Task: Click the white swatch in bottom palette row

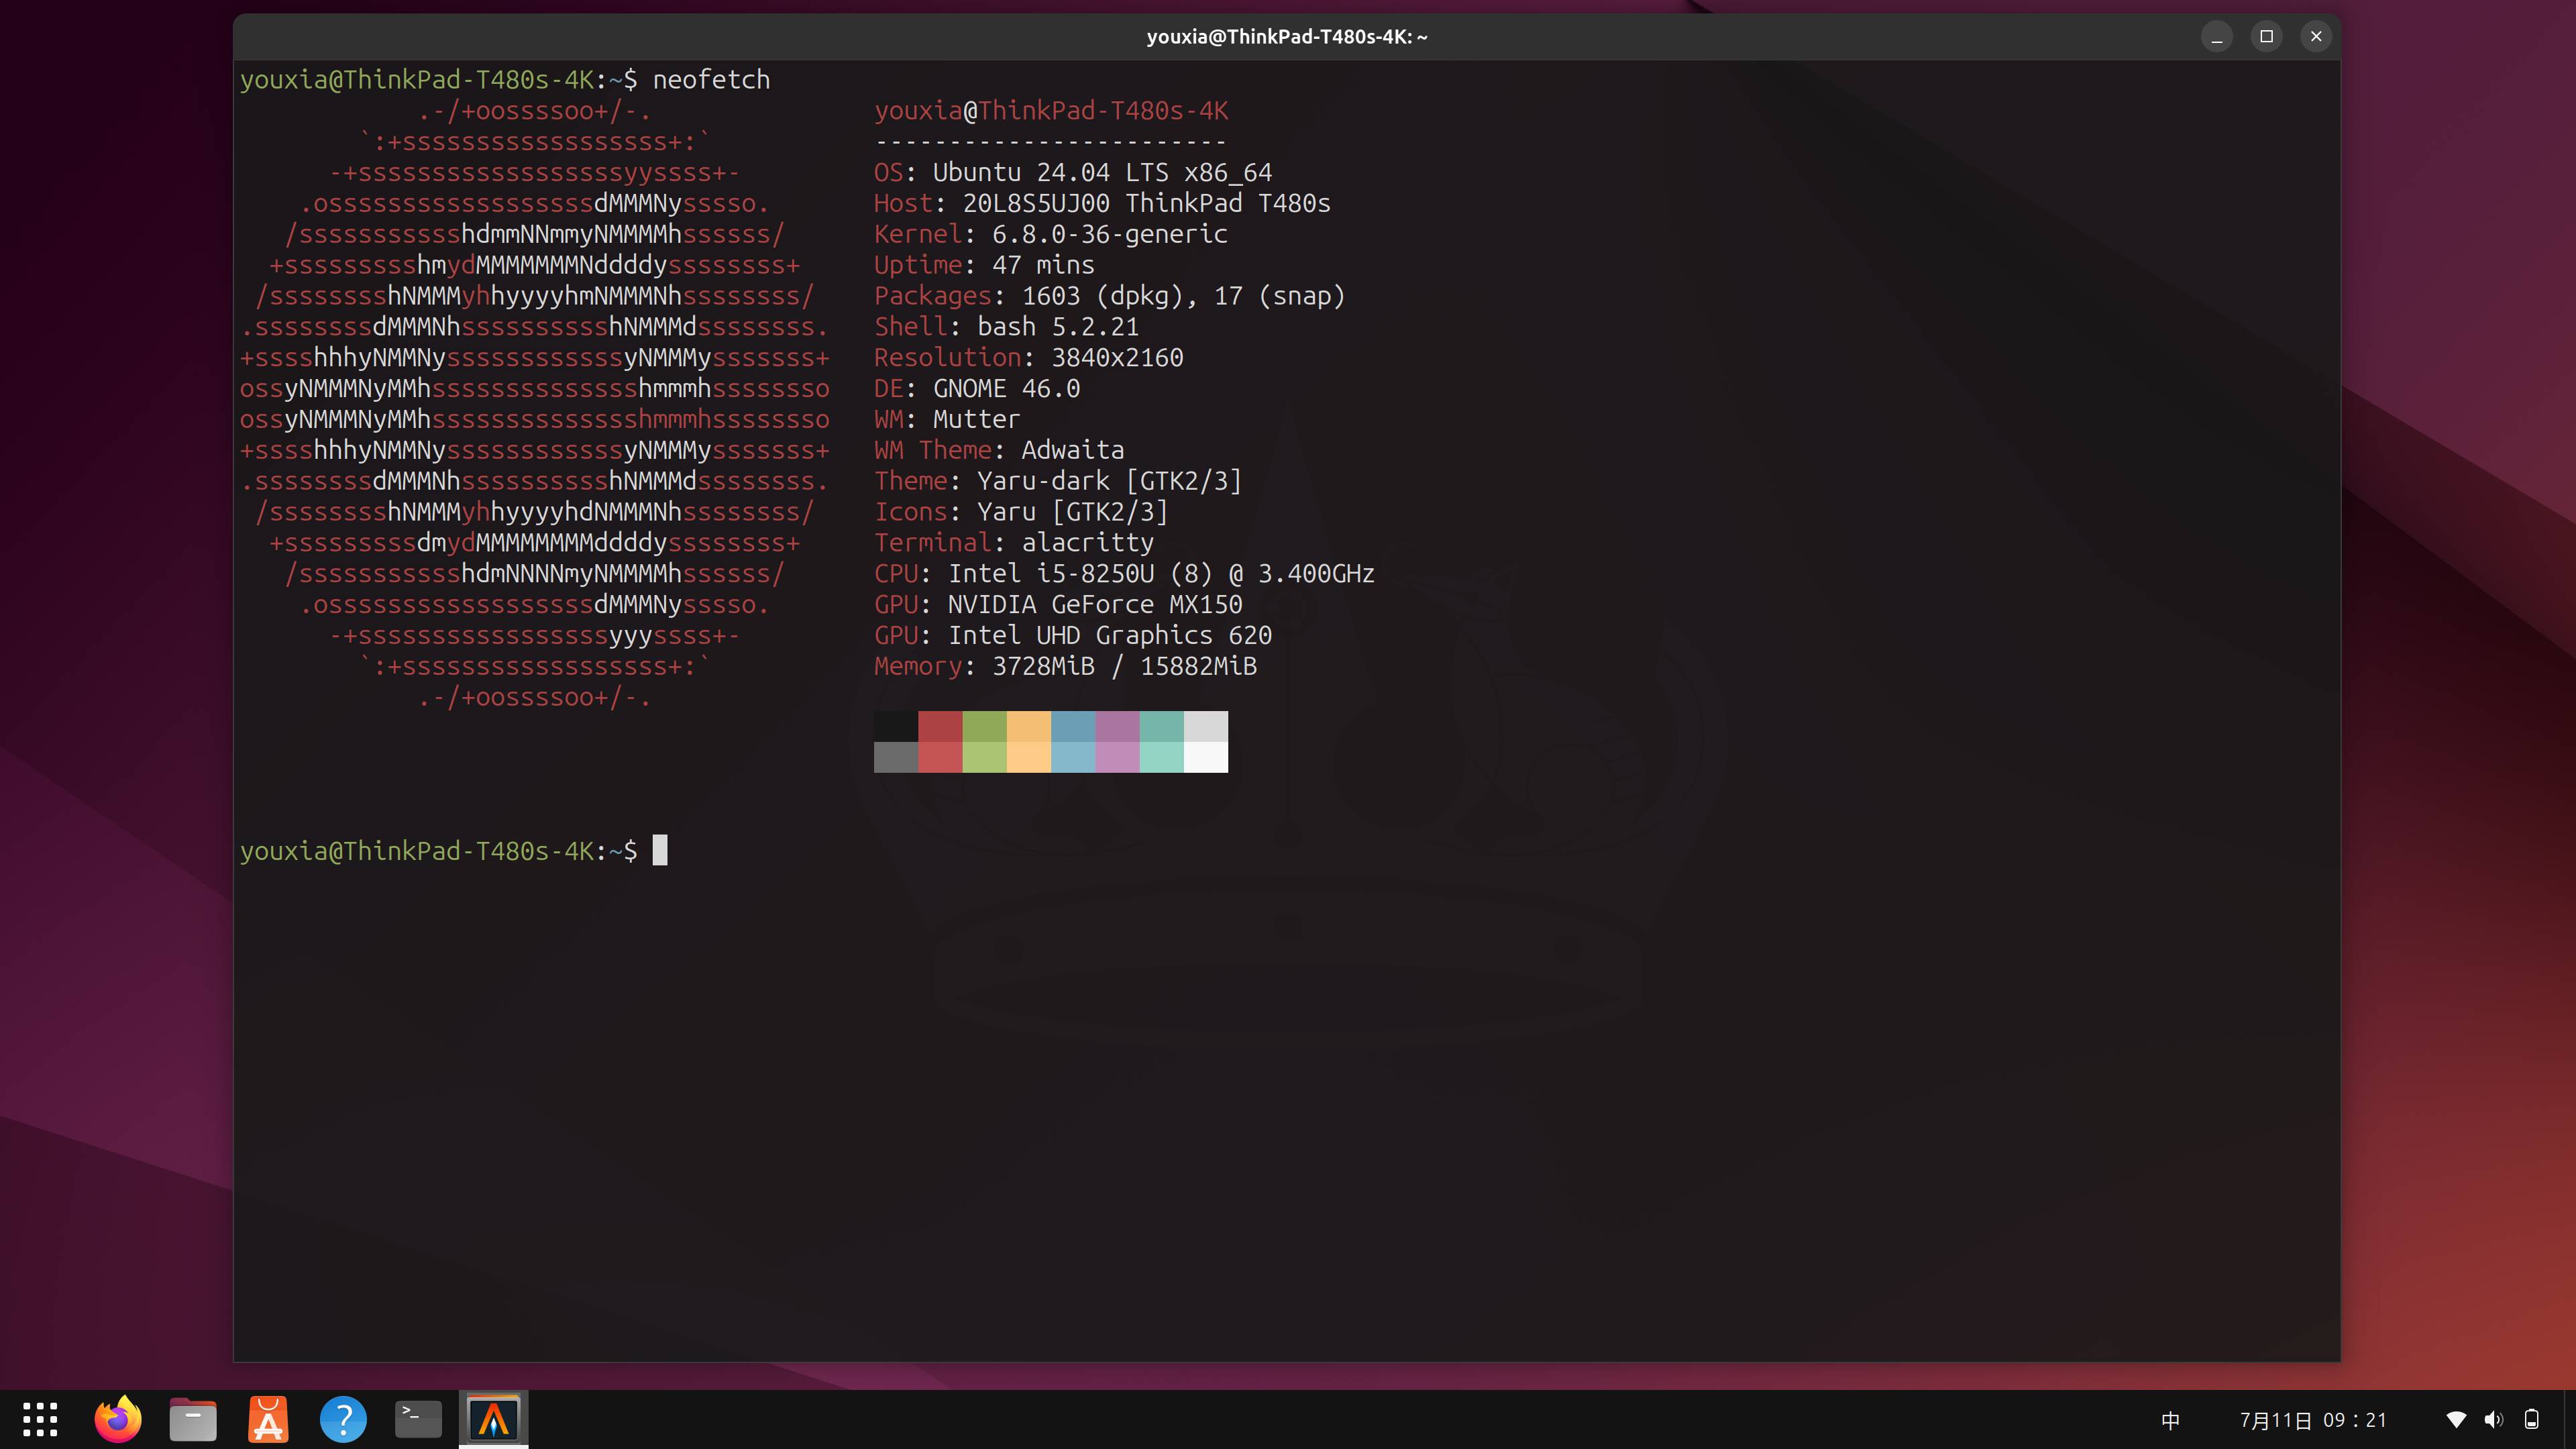Action: [1206, 757]
